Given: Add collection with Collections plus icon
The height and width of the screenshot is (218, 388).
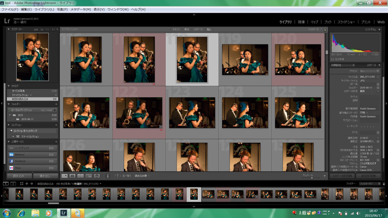Looking at the screenshot, I should [56, 125].
